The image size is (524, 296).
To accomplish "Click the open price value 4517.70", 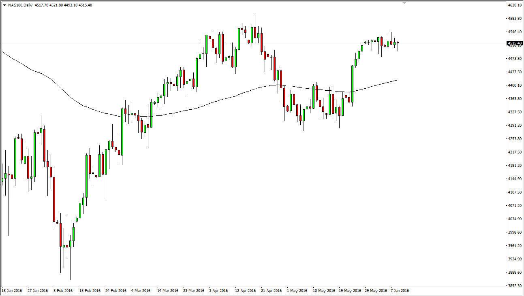I will coord(42,4).
